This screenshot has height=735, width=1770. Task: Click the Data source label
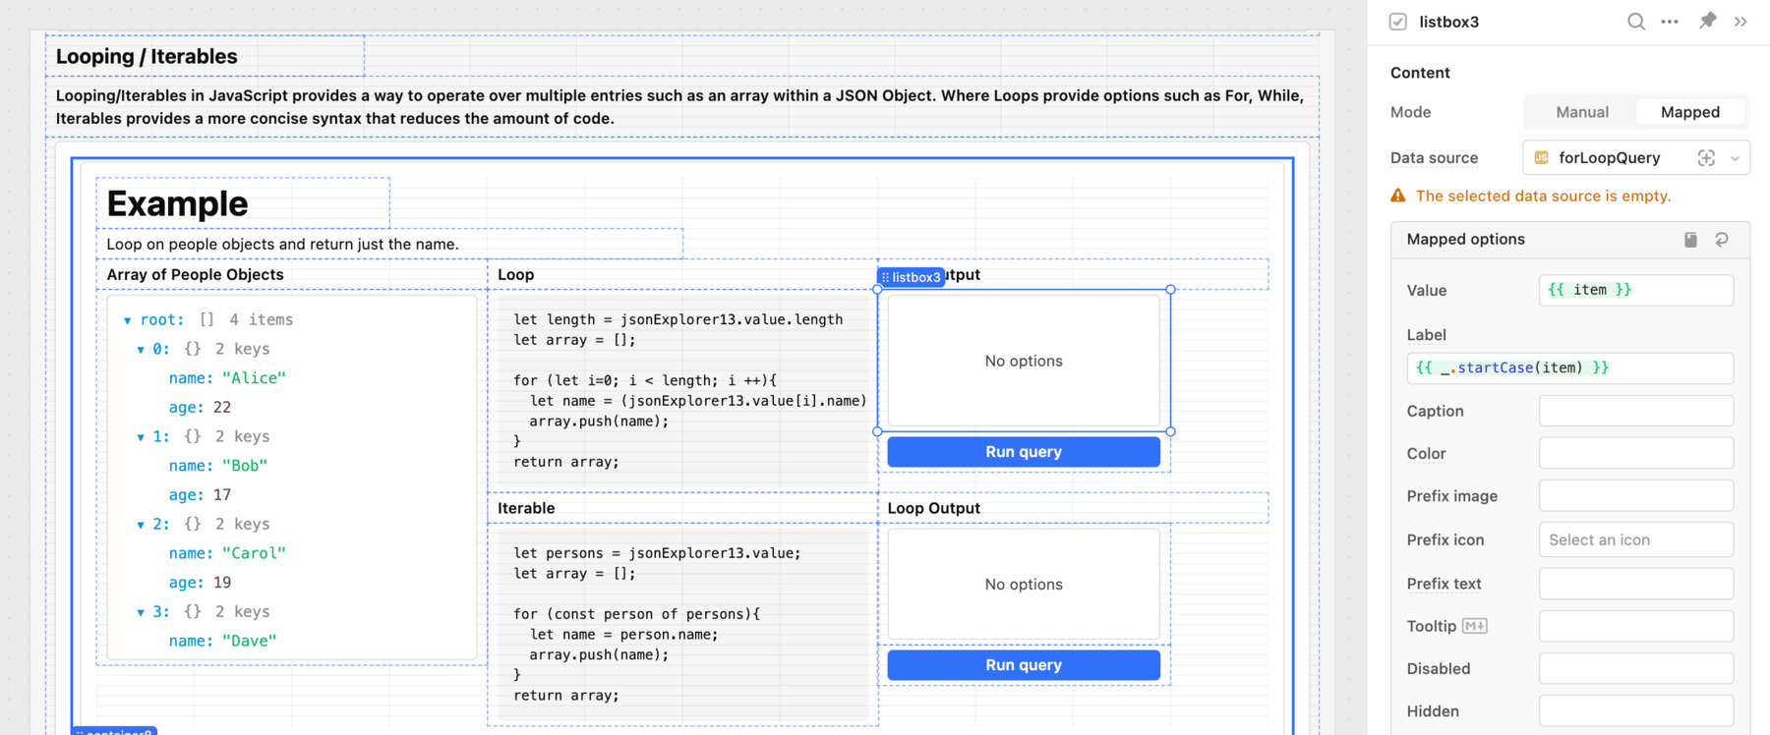(x=1434, y=158)
